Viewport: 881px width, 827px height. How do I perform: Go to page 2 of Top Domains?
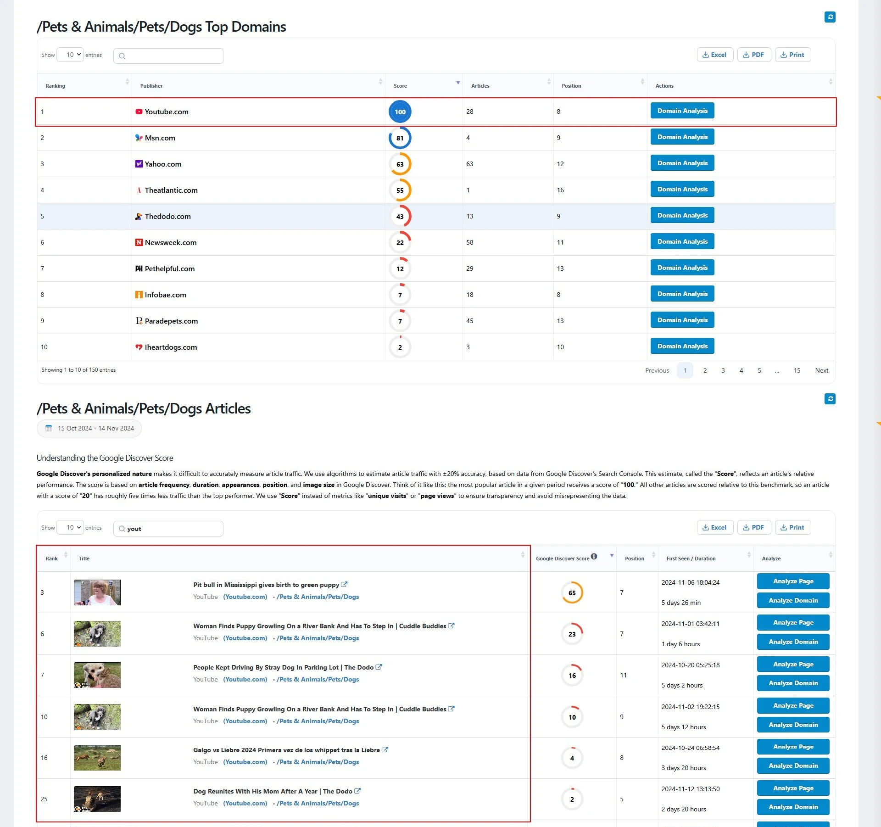(x=705, y=370)
